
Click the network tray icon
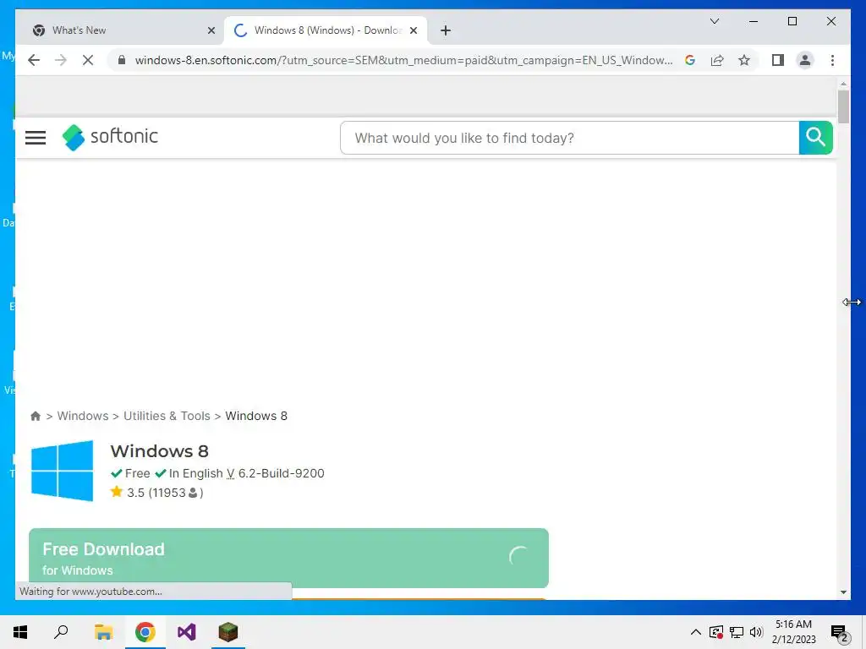coord(737,632)
